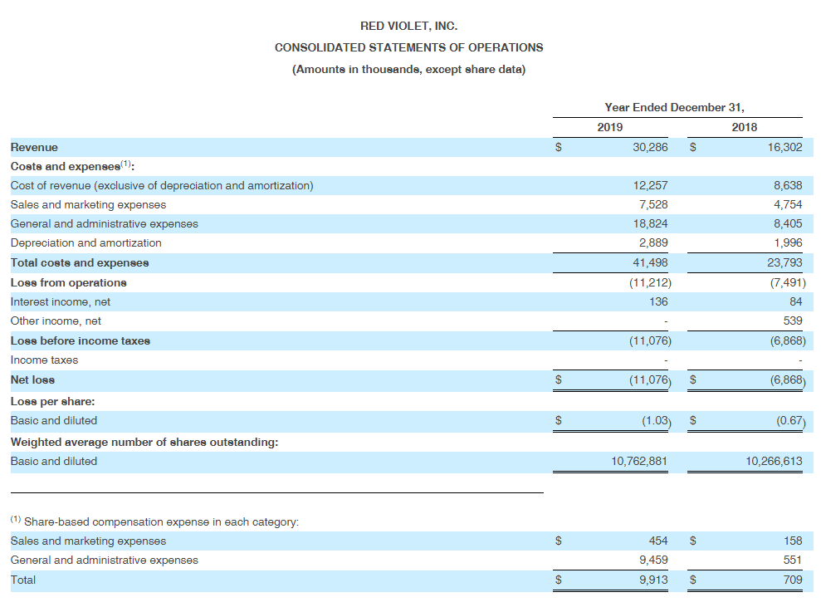
Task: Click the 'Net loss' row label
Action: point(32,380)
